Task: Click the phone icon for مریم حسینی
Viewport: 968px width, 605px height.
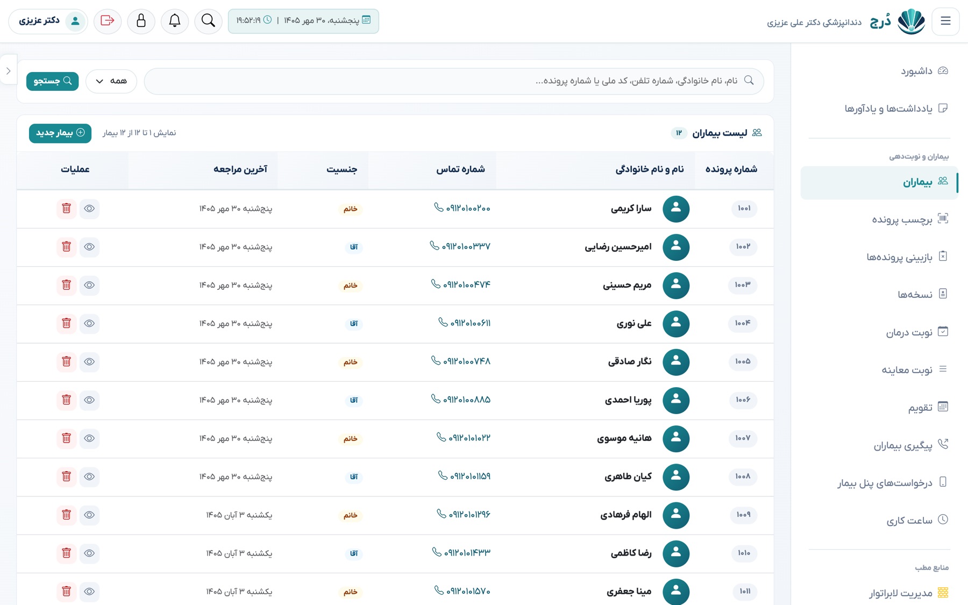Action: 436,284
